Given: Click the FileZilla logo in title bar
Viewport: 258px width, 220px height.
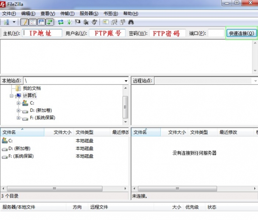Looking at the screenshot, I should pos(3,4).
